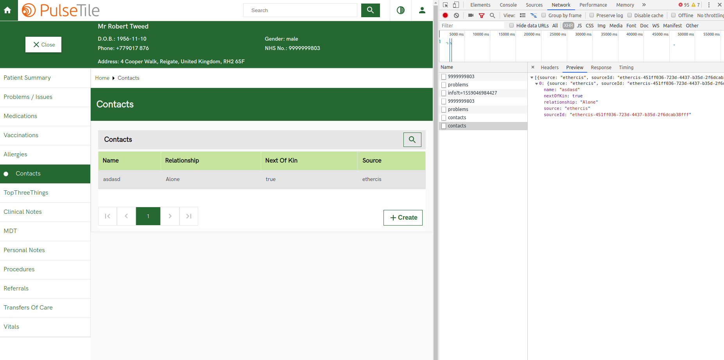Jump to last page of contacts
The width and height of the screenshot is (724, 360).
(x=189, y=216)
